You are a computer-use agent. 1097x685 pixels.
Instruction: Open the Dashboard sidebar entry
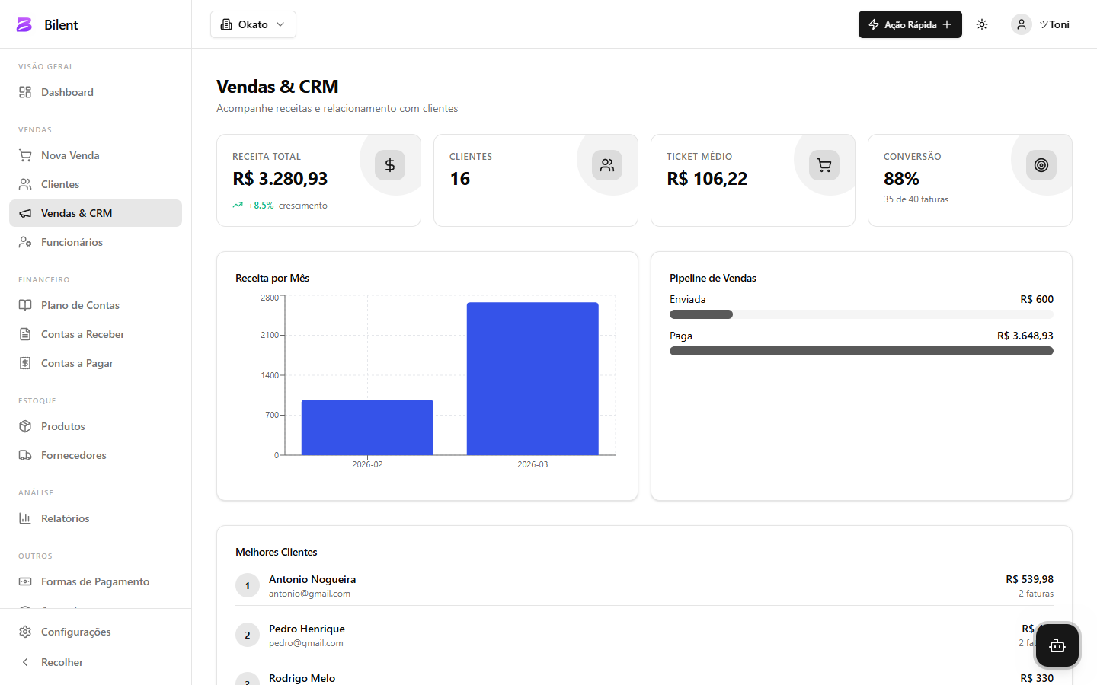(67, 92)
